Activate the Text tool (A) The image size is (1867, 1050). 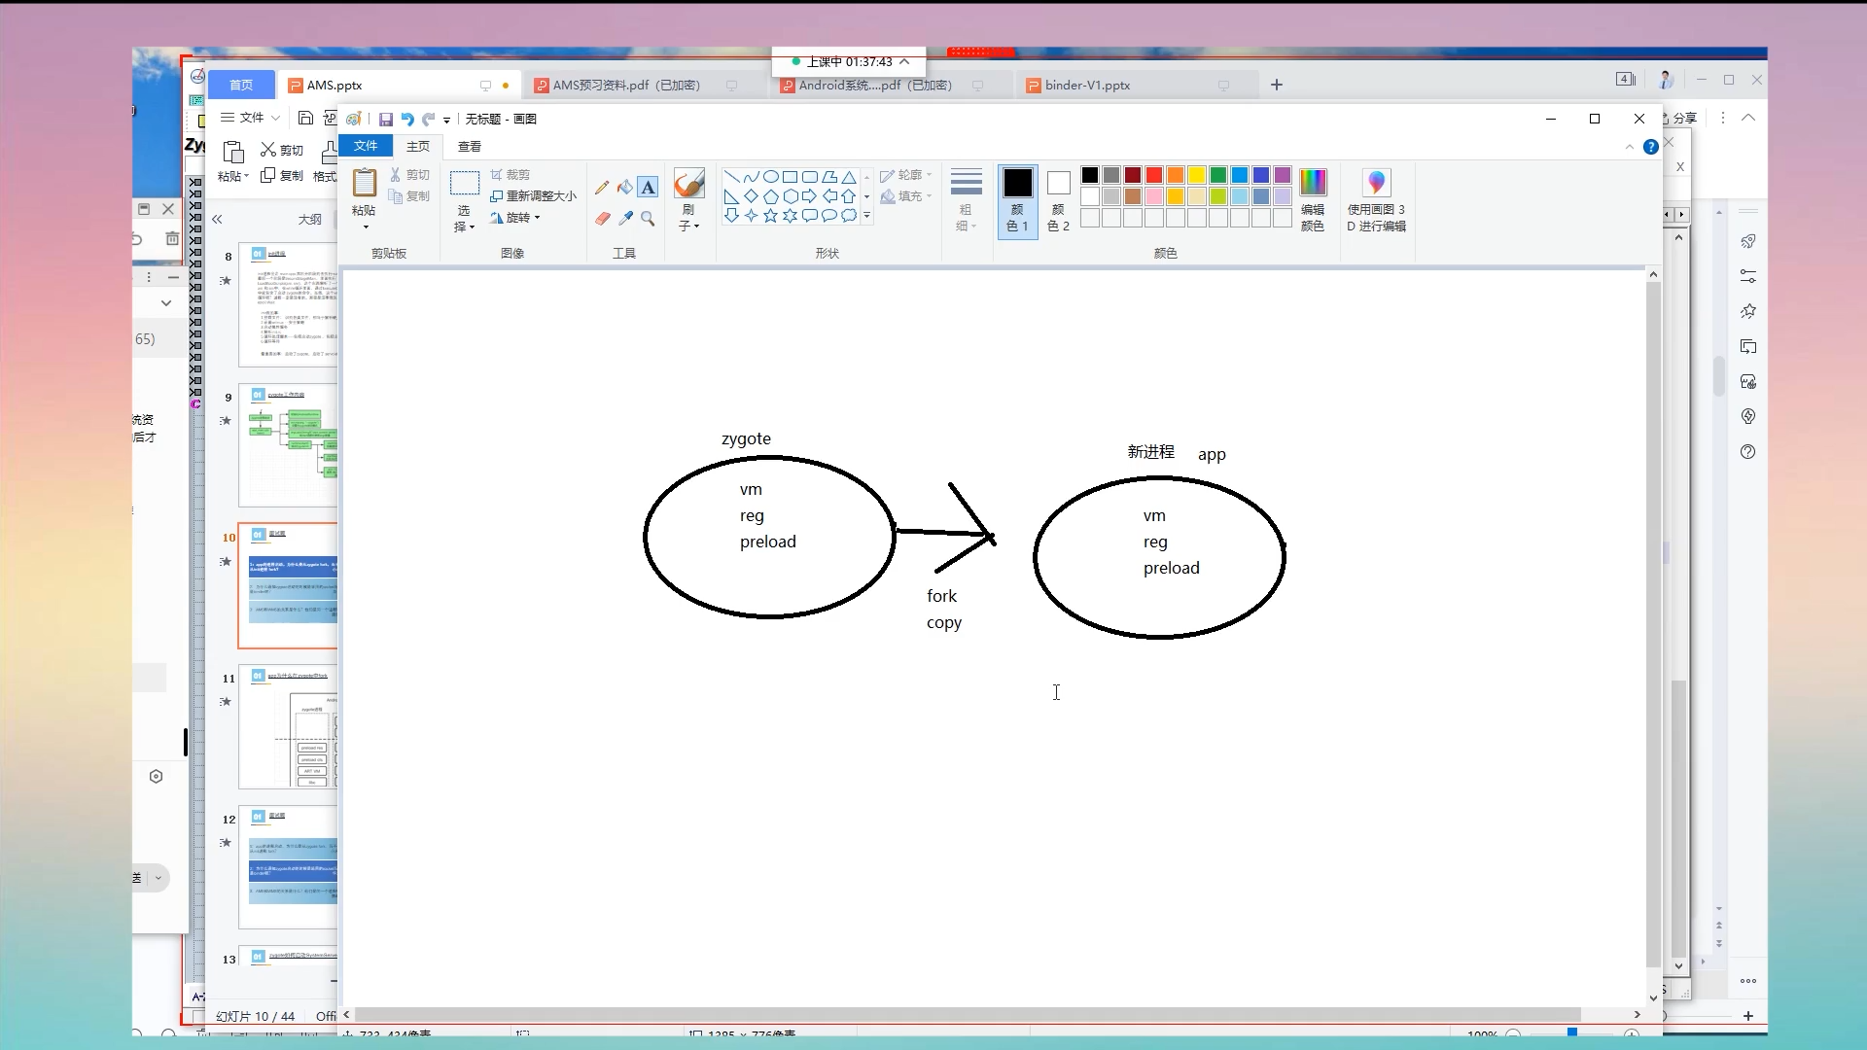pos(649,187)
